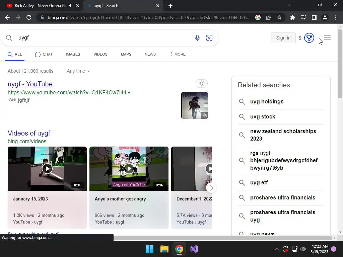The width and height of the screenshot is (343, 257).
Task: Bookmark this page with the star icon
Action: [279, 17]
